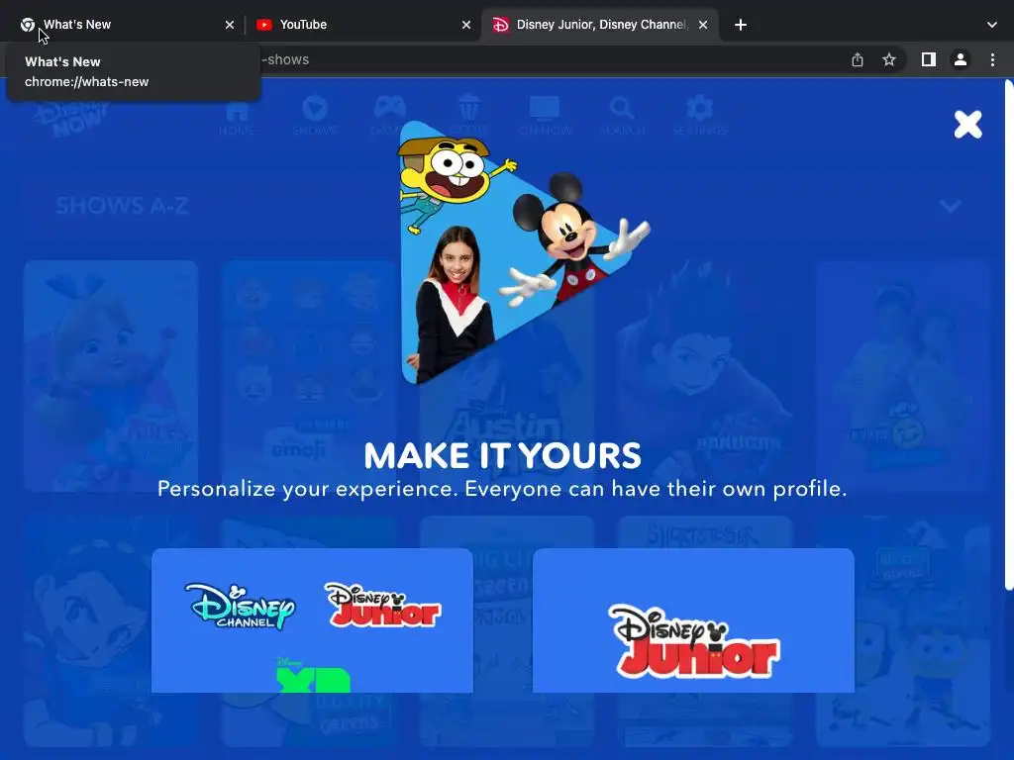
Task: Click the page vertical scrollbar
Action: click(1009, 334)
